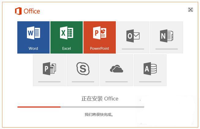Screen dimensions: 200x129
Task: Select the greyed-out OneNote tile
Action: pos(167,37)
